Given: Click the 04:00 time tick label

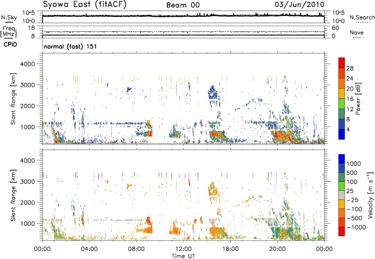Looking at the screenshot, I should point(89,249).
